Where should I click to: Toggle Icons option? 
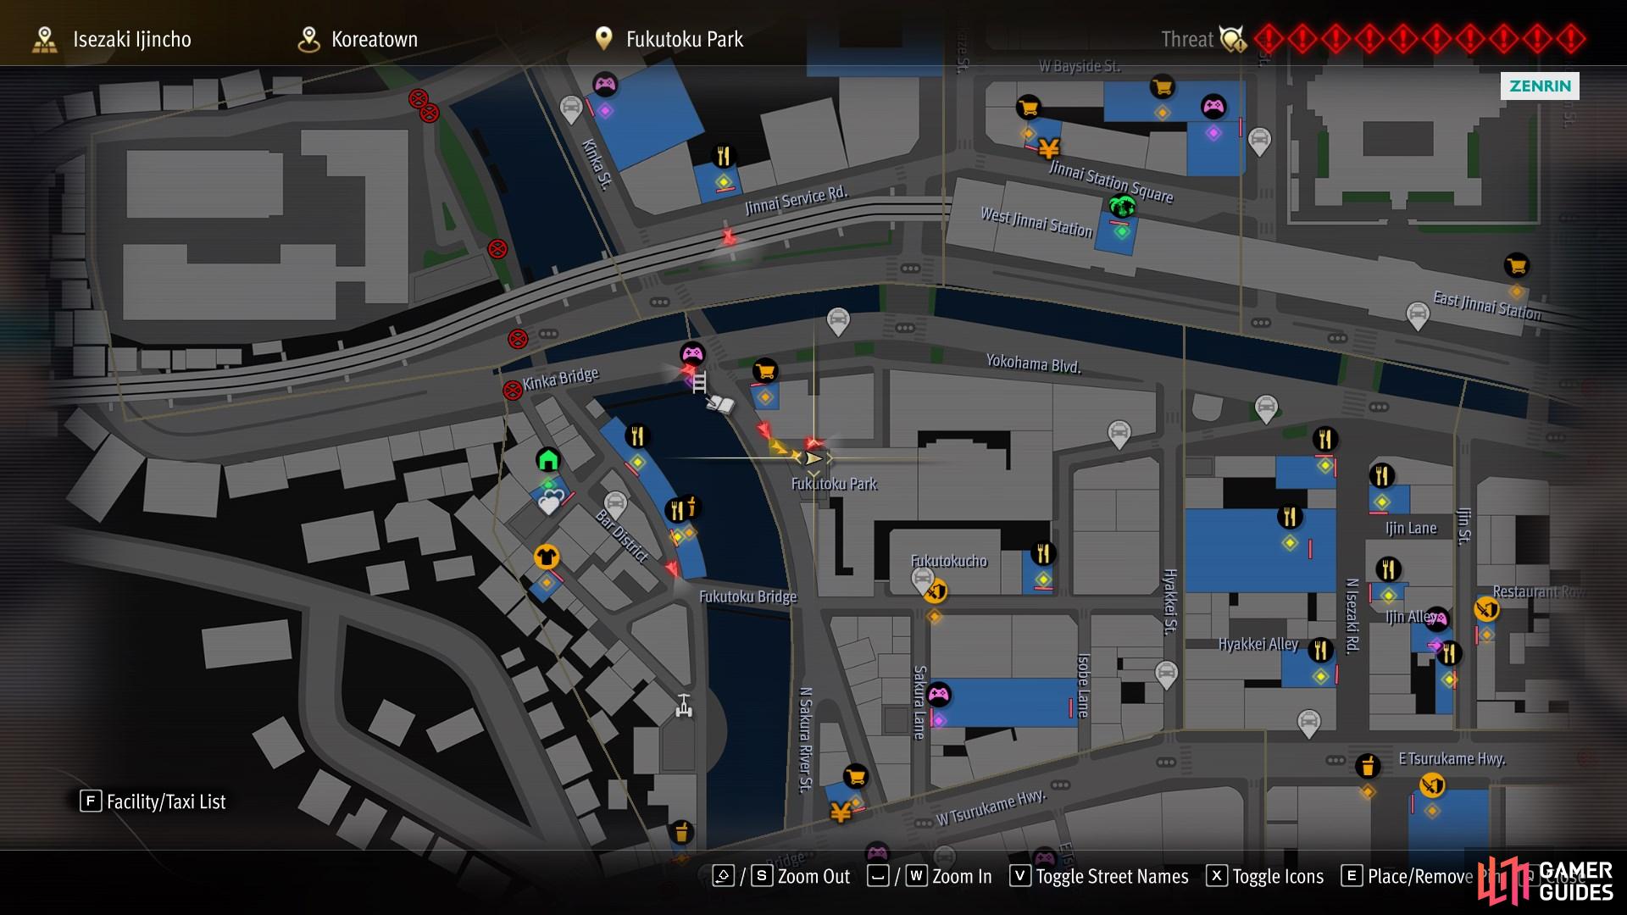pos(1265,876)
